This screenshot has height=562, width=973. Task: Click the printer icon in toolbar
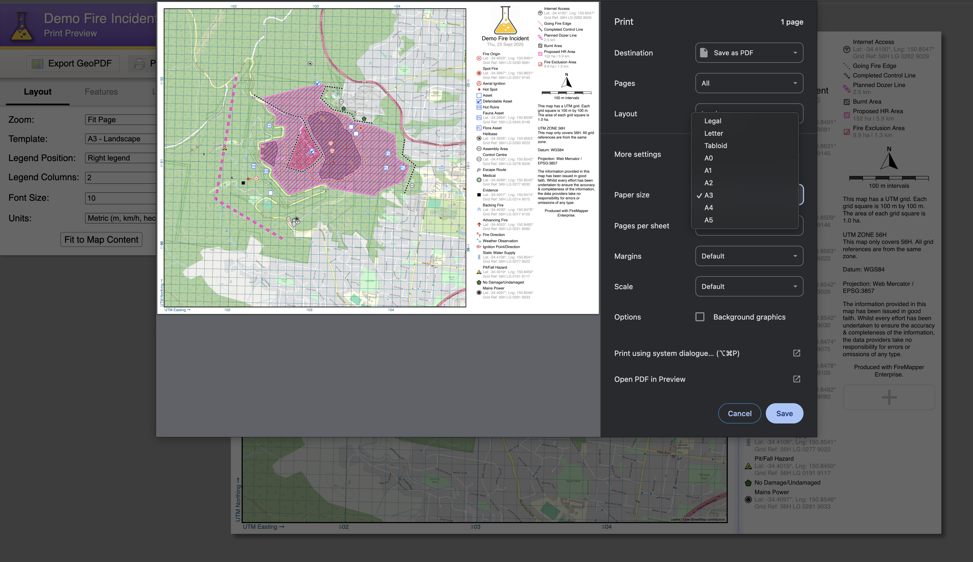139,64
